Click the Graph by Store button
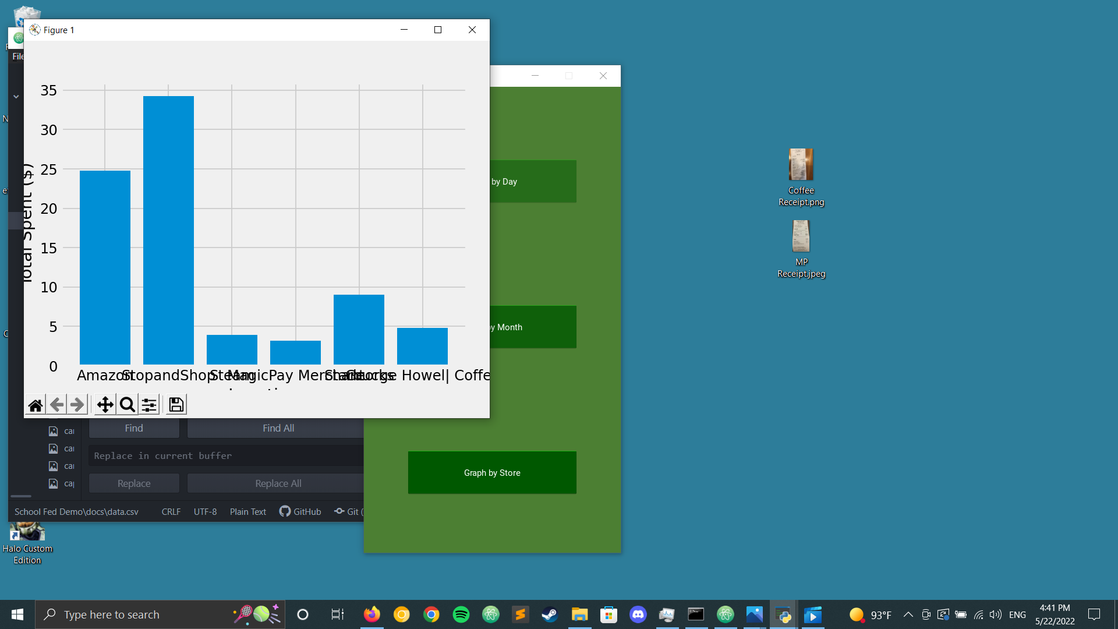 (x=492, y=472)
